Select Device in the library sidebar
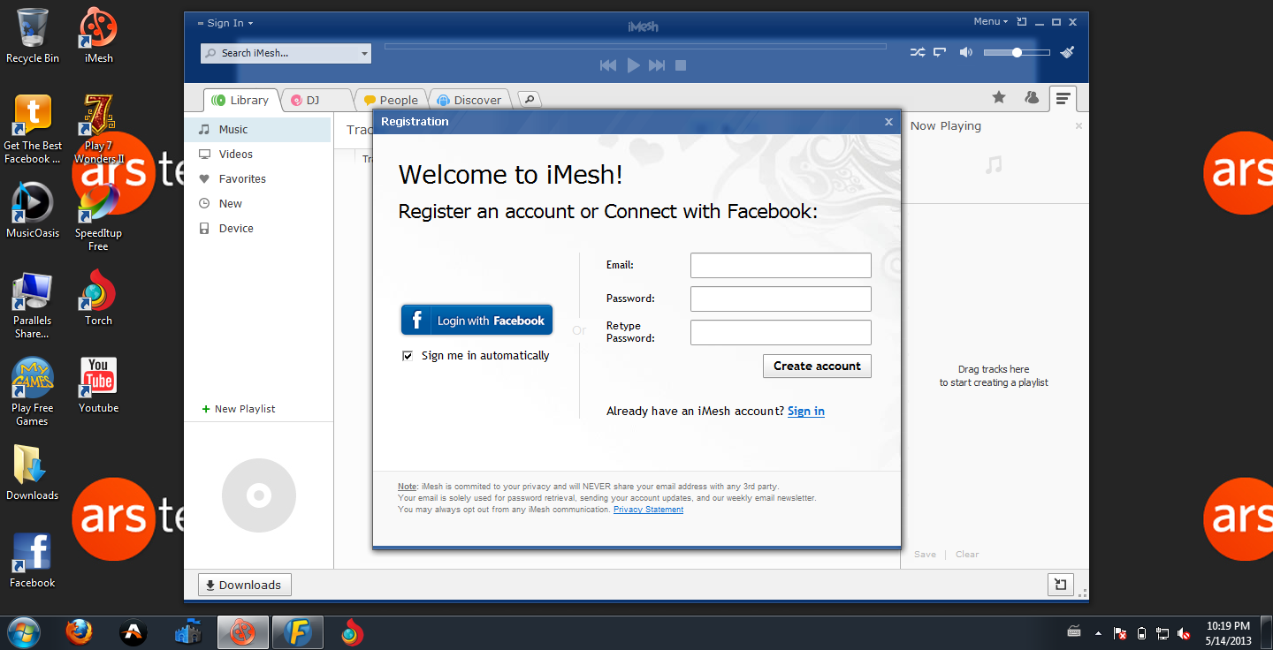The image size is (1273, 650). (x=258, y=228)
